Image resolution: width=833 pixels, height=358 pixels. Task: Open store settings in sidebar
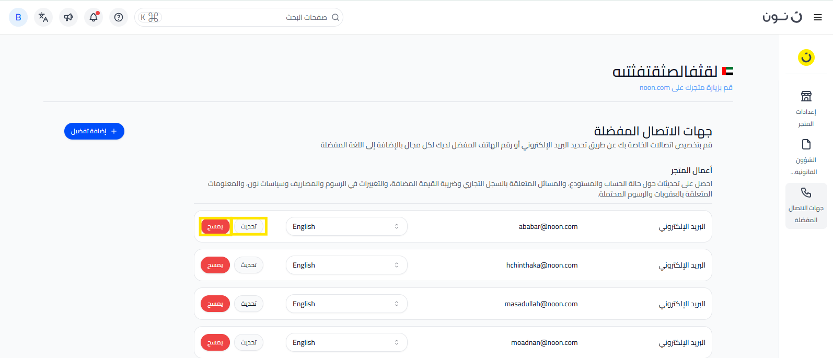point(806,109)
